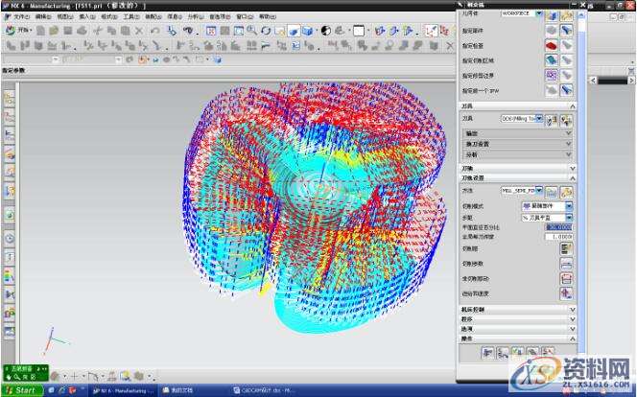Click the zoom magnifier icon in toolbar
637x397 pixels.
pyautogui.click(x=251, y=31)
